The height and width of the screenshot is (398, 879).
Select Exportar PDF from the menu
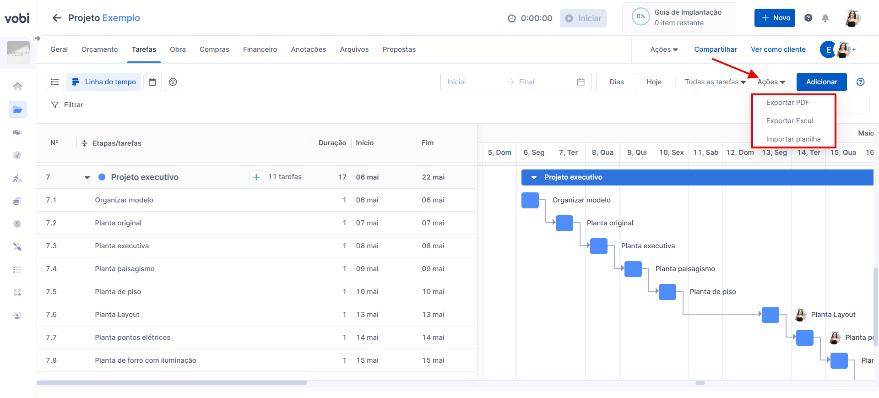(787, 103)
